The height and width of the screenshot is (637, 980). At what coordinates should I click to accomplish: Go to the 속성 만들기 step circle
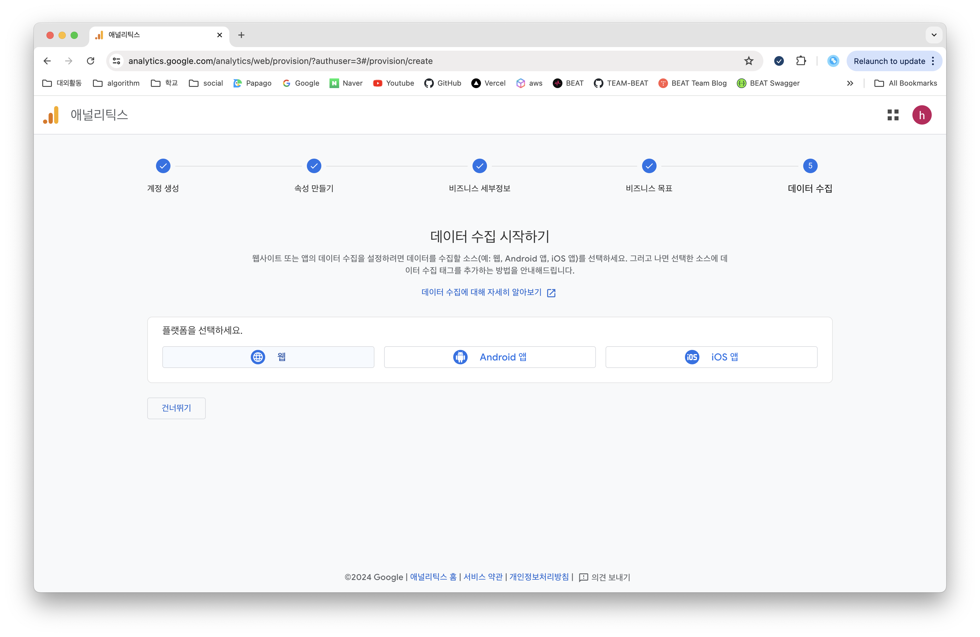click(314, 166)
